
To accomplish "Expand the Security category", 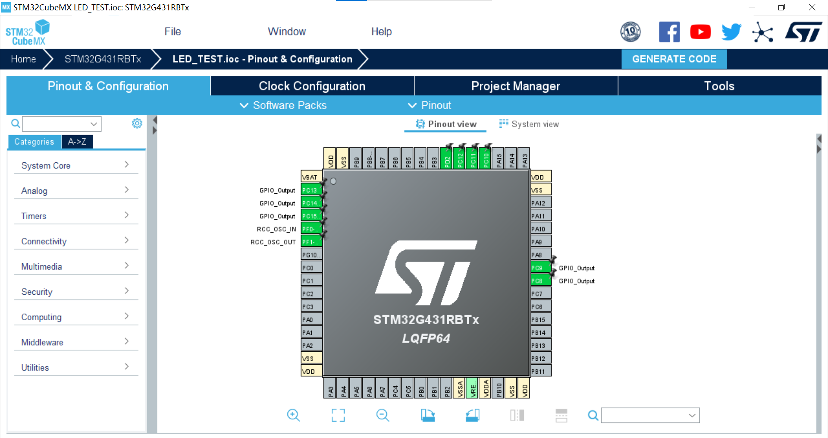I will tap(76, 292).
